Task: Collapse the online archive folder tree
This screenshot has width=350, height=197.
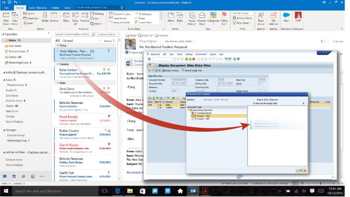Action: pos(4,152)
